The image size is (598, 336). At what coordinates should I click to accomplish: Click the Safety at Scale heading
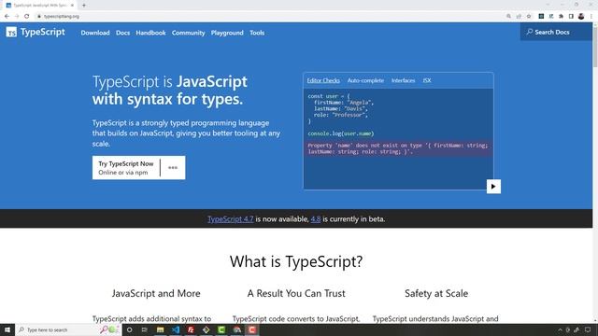point(436,293)
